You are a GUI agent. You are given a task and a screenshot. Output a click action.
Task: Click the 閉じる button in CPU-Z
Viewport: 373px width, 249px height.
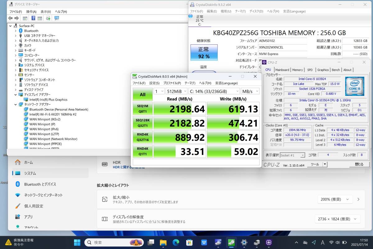359,164
